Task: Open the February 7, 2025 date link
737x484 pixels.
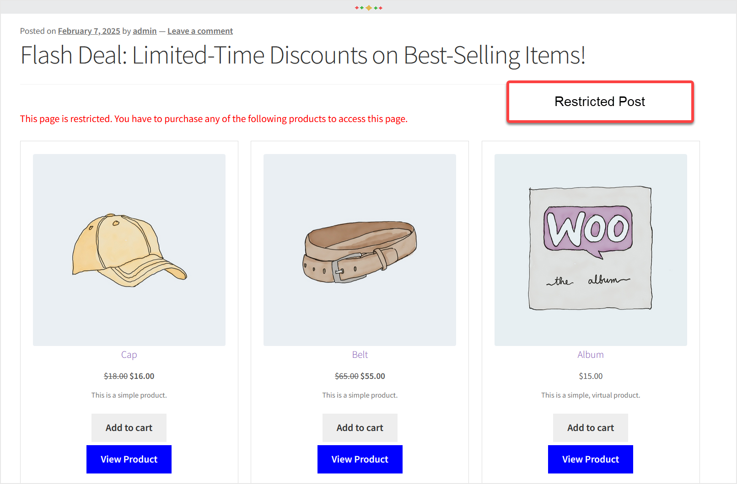Action: (x=89, y=31)
